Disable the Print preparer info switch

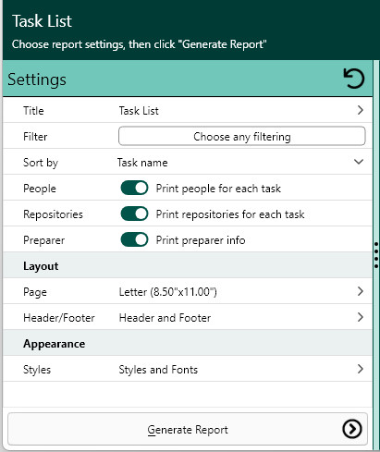coord(134,239)
